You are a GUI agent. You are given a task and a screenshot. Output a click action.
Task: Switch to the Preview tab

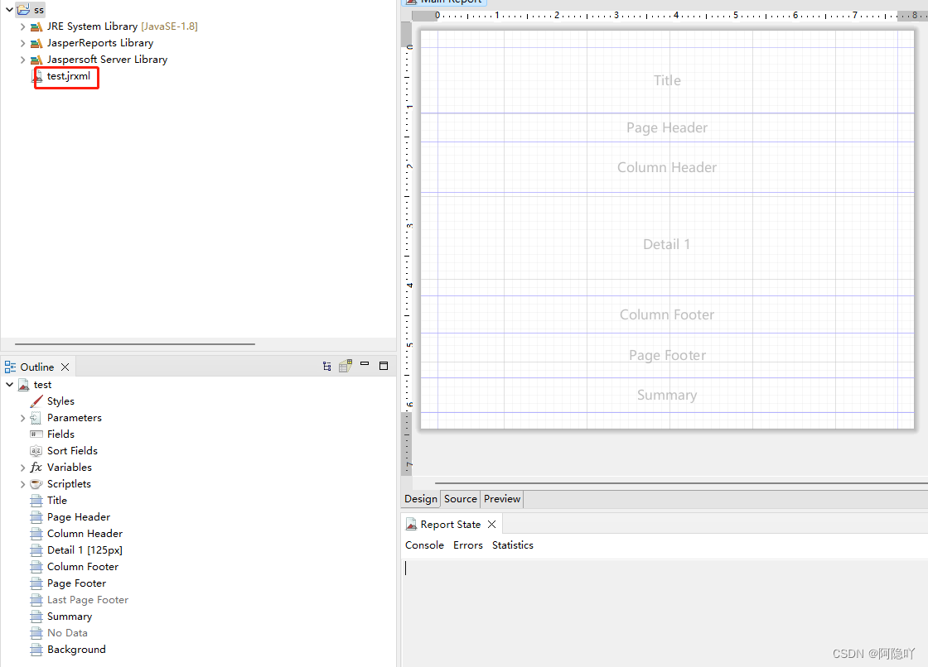click(x=502, y=499)
